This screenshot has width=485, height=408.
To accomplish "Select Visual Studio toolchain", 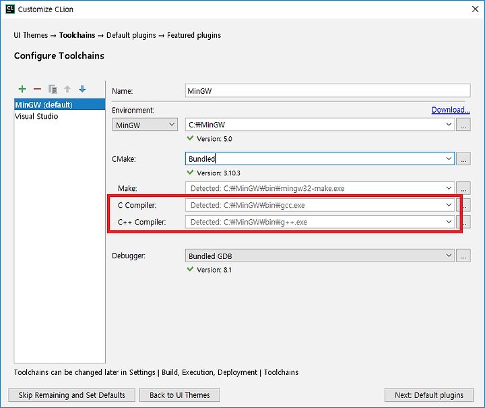I will [x=60, y=116].
